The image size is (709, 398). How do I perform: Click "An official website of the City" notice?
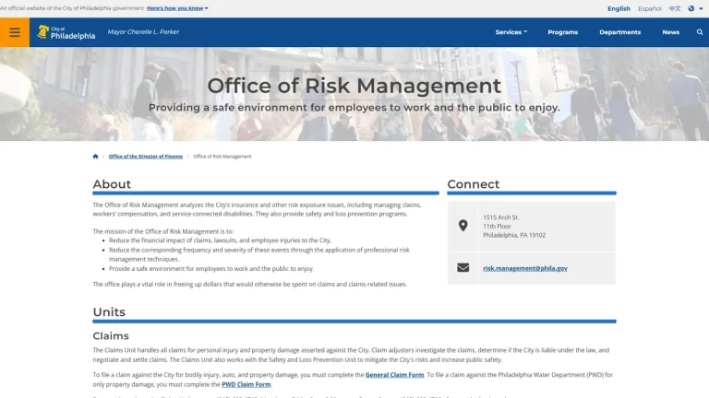point(71,8)
